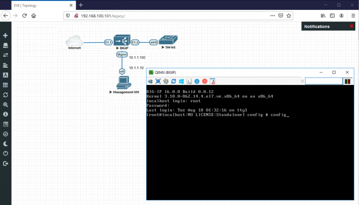Toggle the Firefox sidebar icon
The width and height of the screenshot is (359, 205).
pos(332,15)
